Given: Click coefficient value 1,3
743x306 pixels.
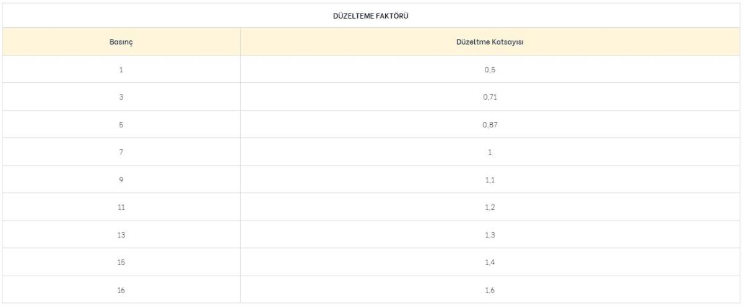Looking at the screenshot, I should 490,234.
